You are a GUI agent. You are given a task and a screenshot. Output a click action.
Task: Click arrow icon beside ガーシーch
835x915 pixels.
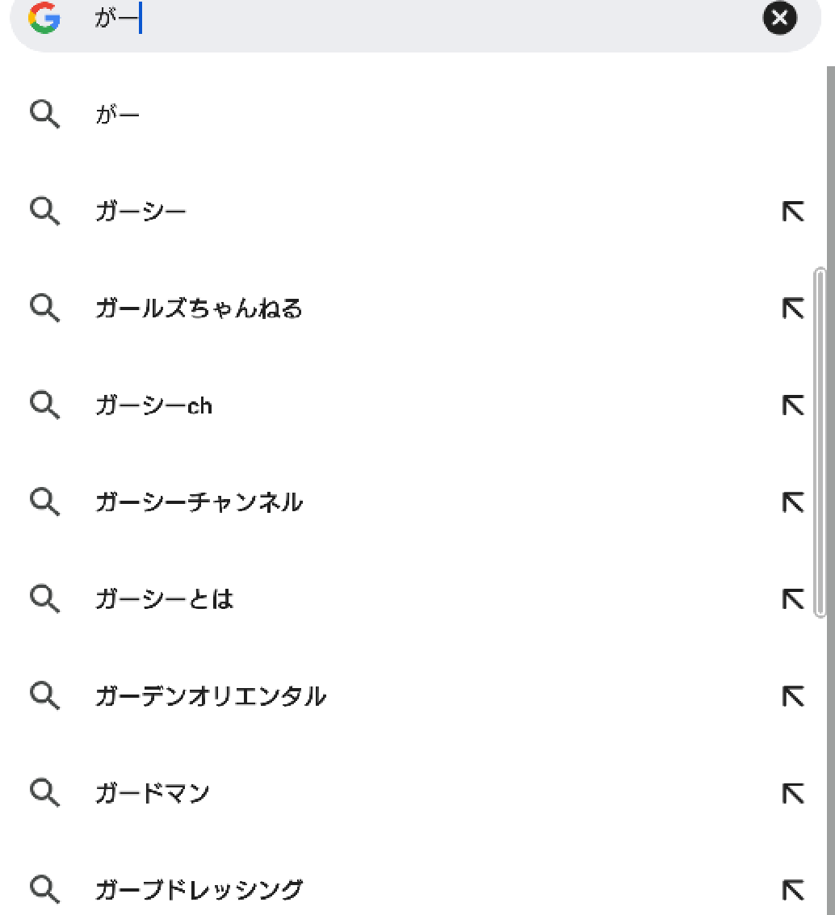coord(793,405)
